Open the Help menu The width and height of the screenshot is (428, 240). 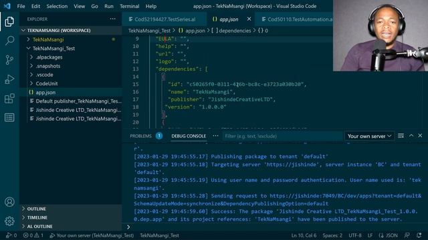coord(151,6)
